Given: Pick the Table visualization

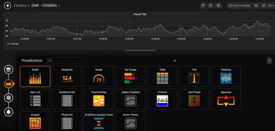Looking at the screenshot, I should point(162,76).
